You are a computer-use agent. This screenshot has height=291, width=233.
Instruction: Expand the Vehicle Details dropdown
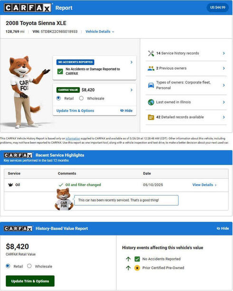100,32
